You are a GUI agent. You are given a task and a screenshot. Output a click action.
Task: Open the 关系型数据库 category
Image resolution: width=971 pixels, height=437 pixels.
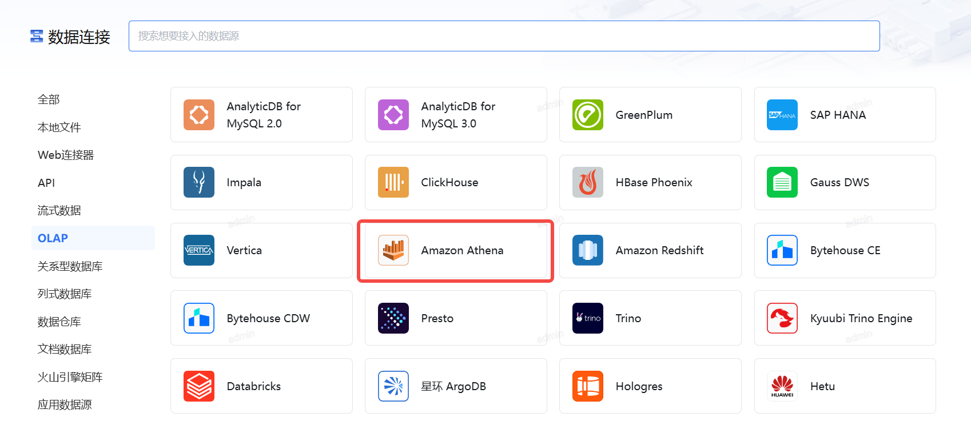[x=70, y=266]
